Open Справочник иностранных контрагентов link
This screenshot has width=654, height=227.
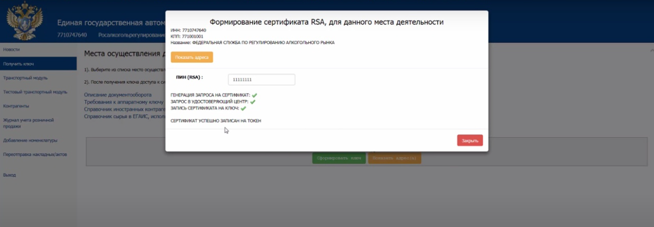(125, 108)
